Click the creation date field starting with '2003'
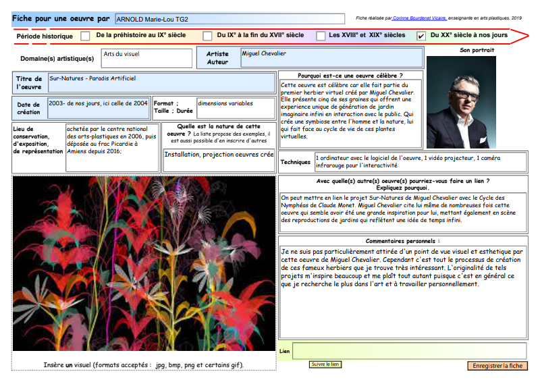The height and width of the screenshot is (382, 540). pyautogui.click(x=99, y=107)
